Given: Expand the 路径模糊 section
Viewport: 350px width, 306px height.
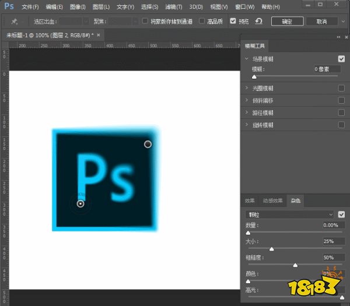Looking at the screenshot, I should [247, 112].
